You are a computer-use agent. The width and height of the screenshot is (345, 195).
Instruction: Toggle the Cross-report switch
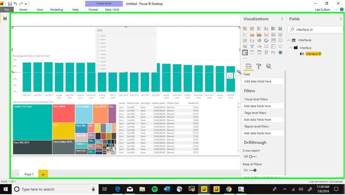tap(253, 157)
